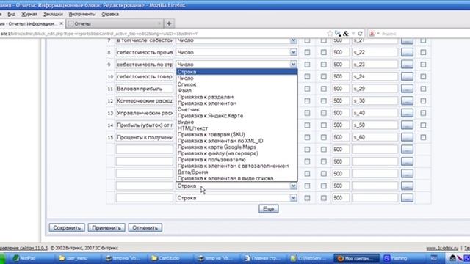Tick the checkbox next to type list, s_30 row

307,101
